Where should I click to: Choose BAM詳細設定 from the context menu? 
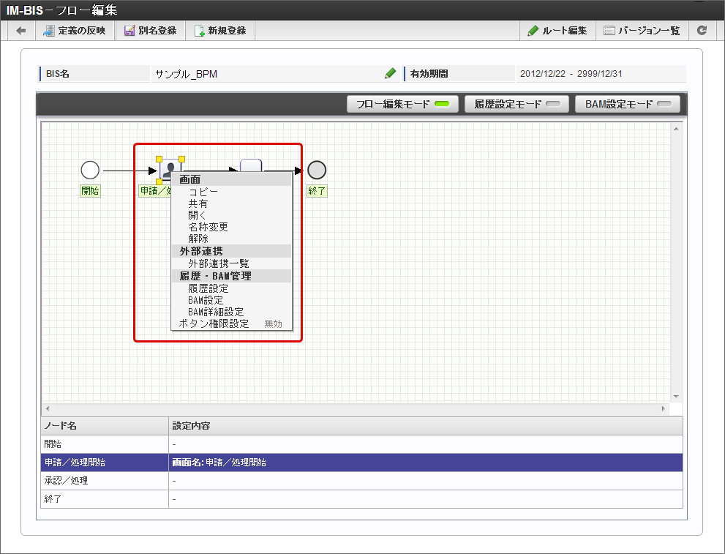coord(231,312)
